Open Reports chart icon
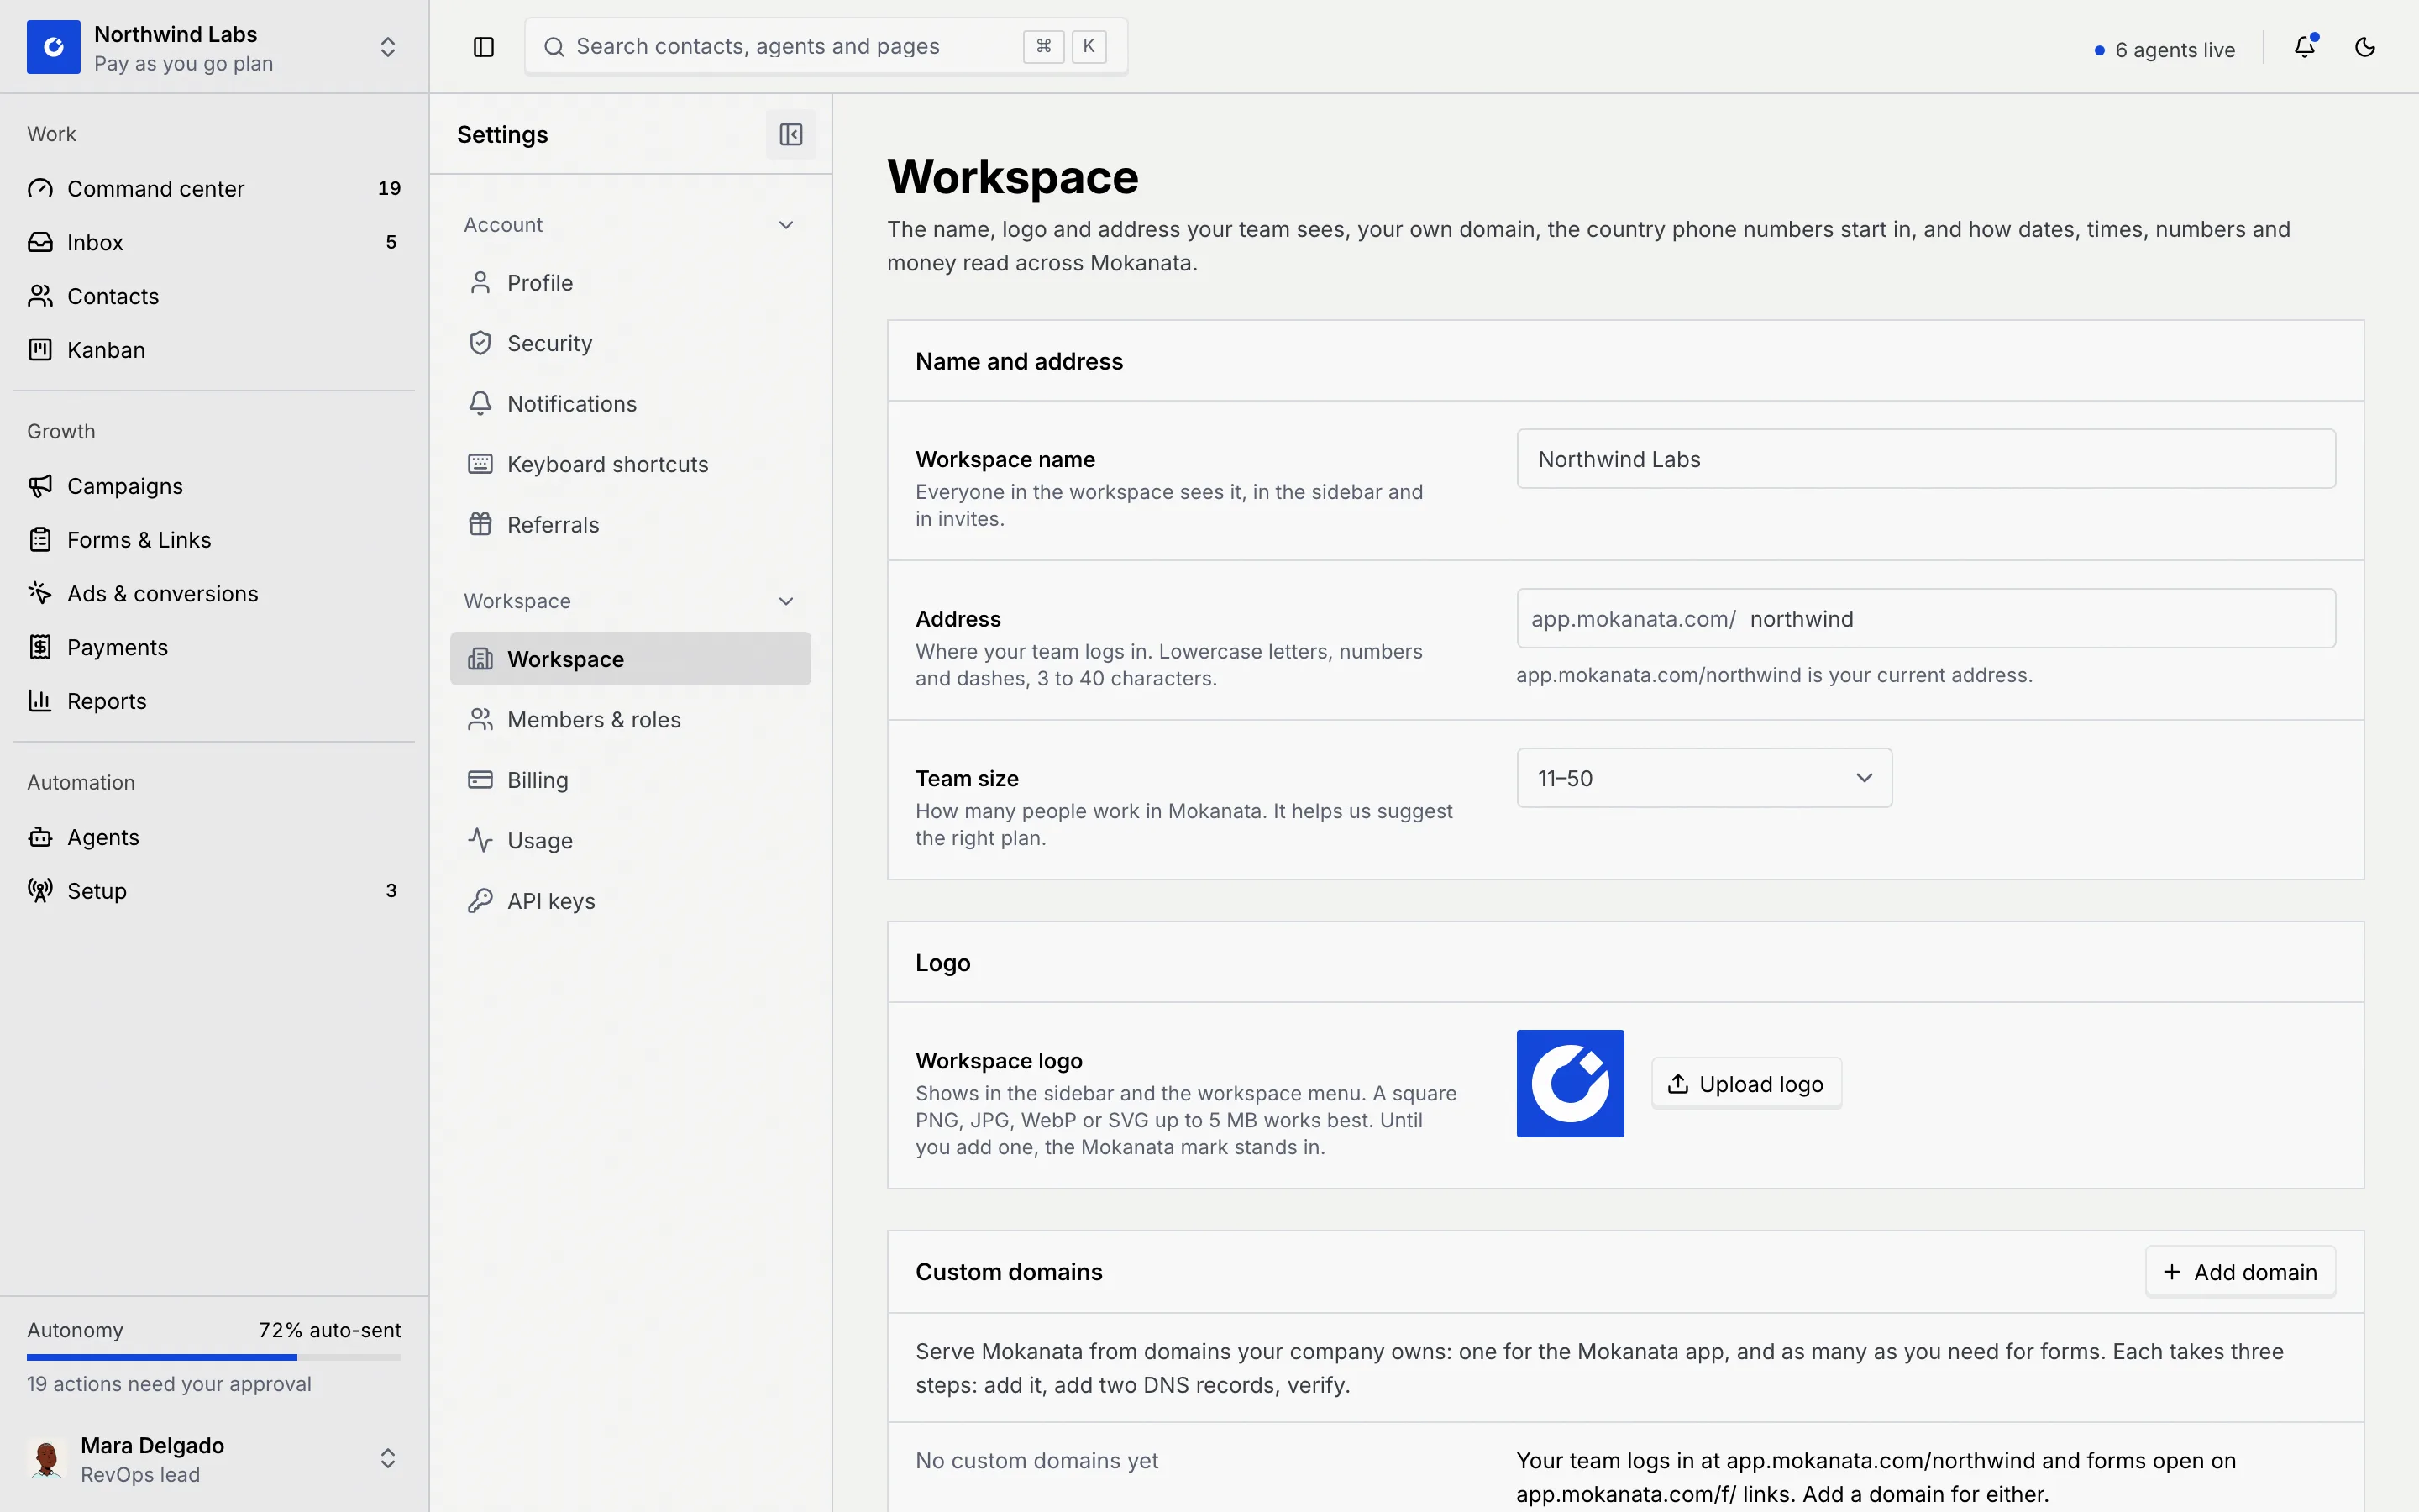The image size is (2419, 1512). click(40, 701)
